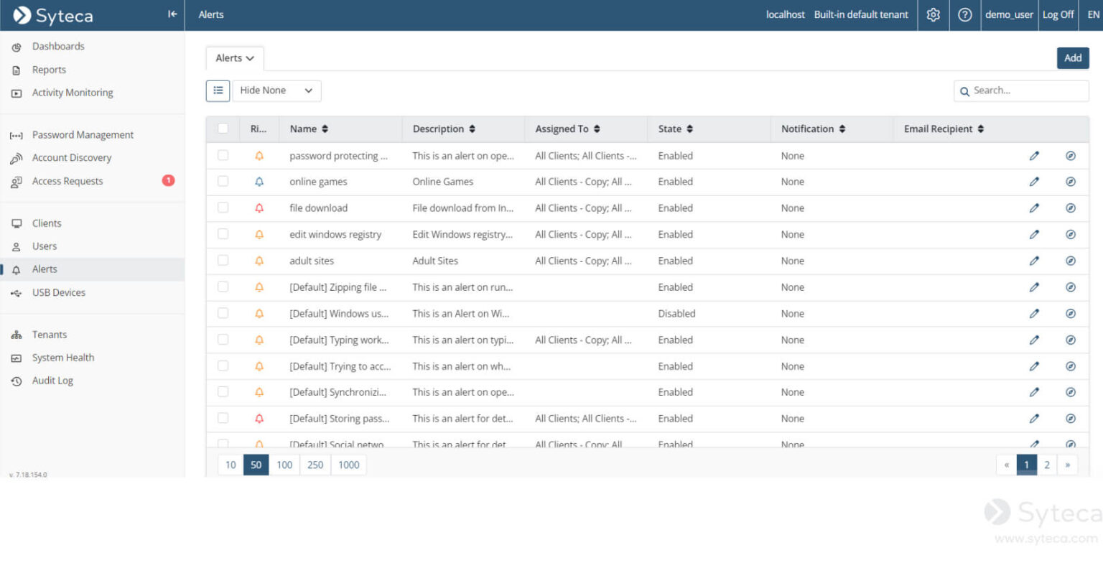The width and height of the screenshot is (1103, 568).
Task: Open USB Devices in the sidebar
Action: click(59, 293)
